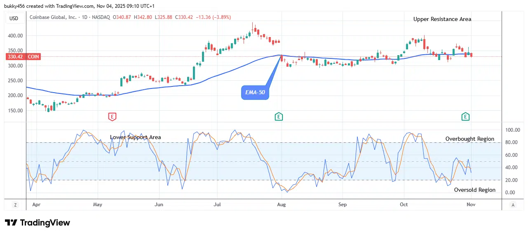Select the EMA-50 callout label
The width and height of the screenshot is (528, 235).
255,93
